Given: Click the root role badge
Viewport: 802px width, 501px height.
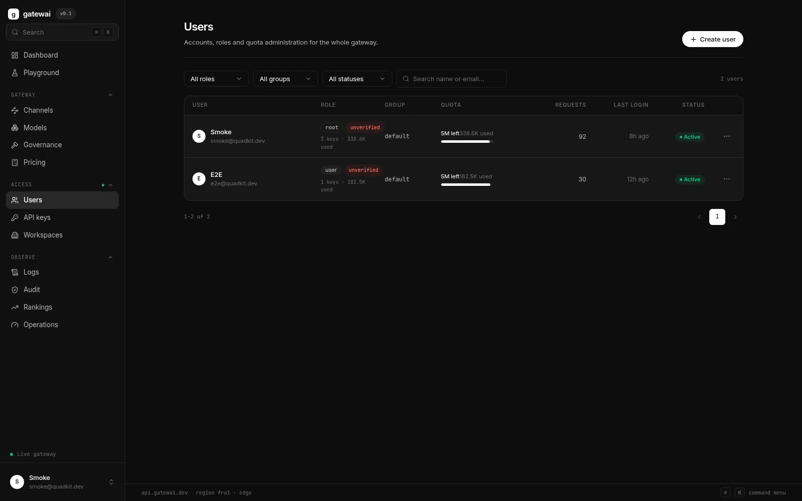Looking at the screenshot, I should (331, 128).
